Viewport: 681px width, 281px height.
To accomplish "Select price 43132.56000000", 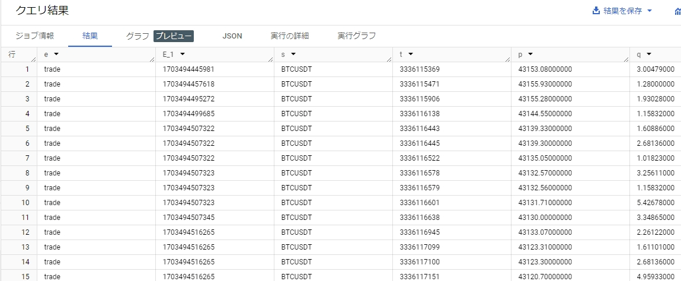I will [545, 187].
